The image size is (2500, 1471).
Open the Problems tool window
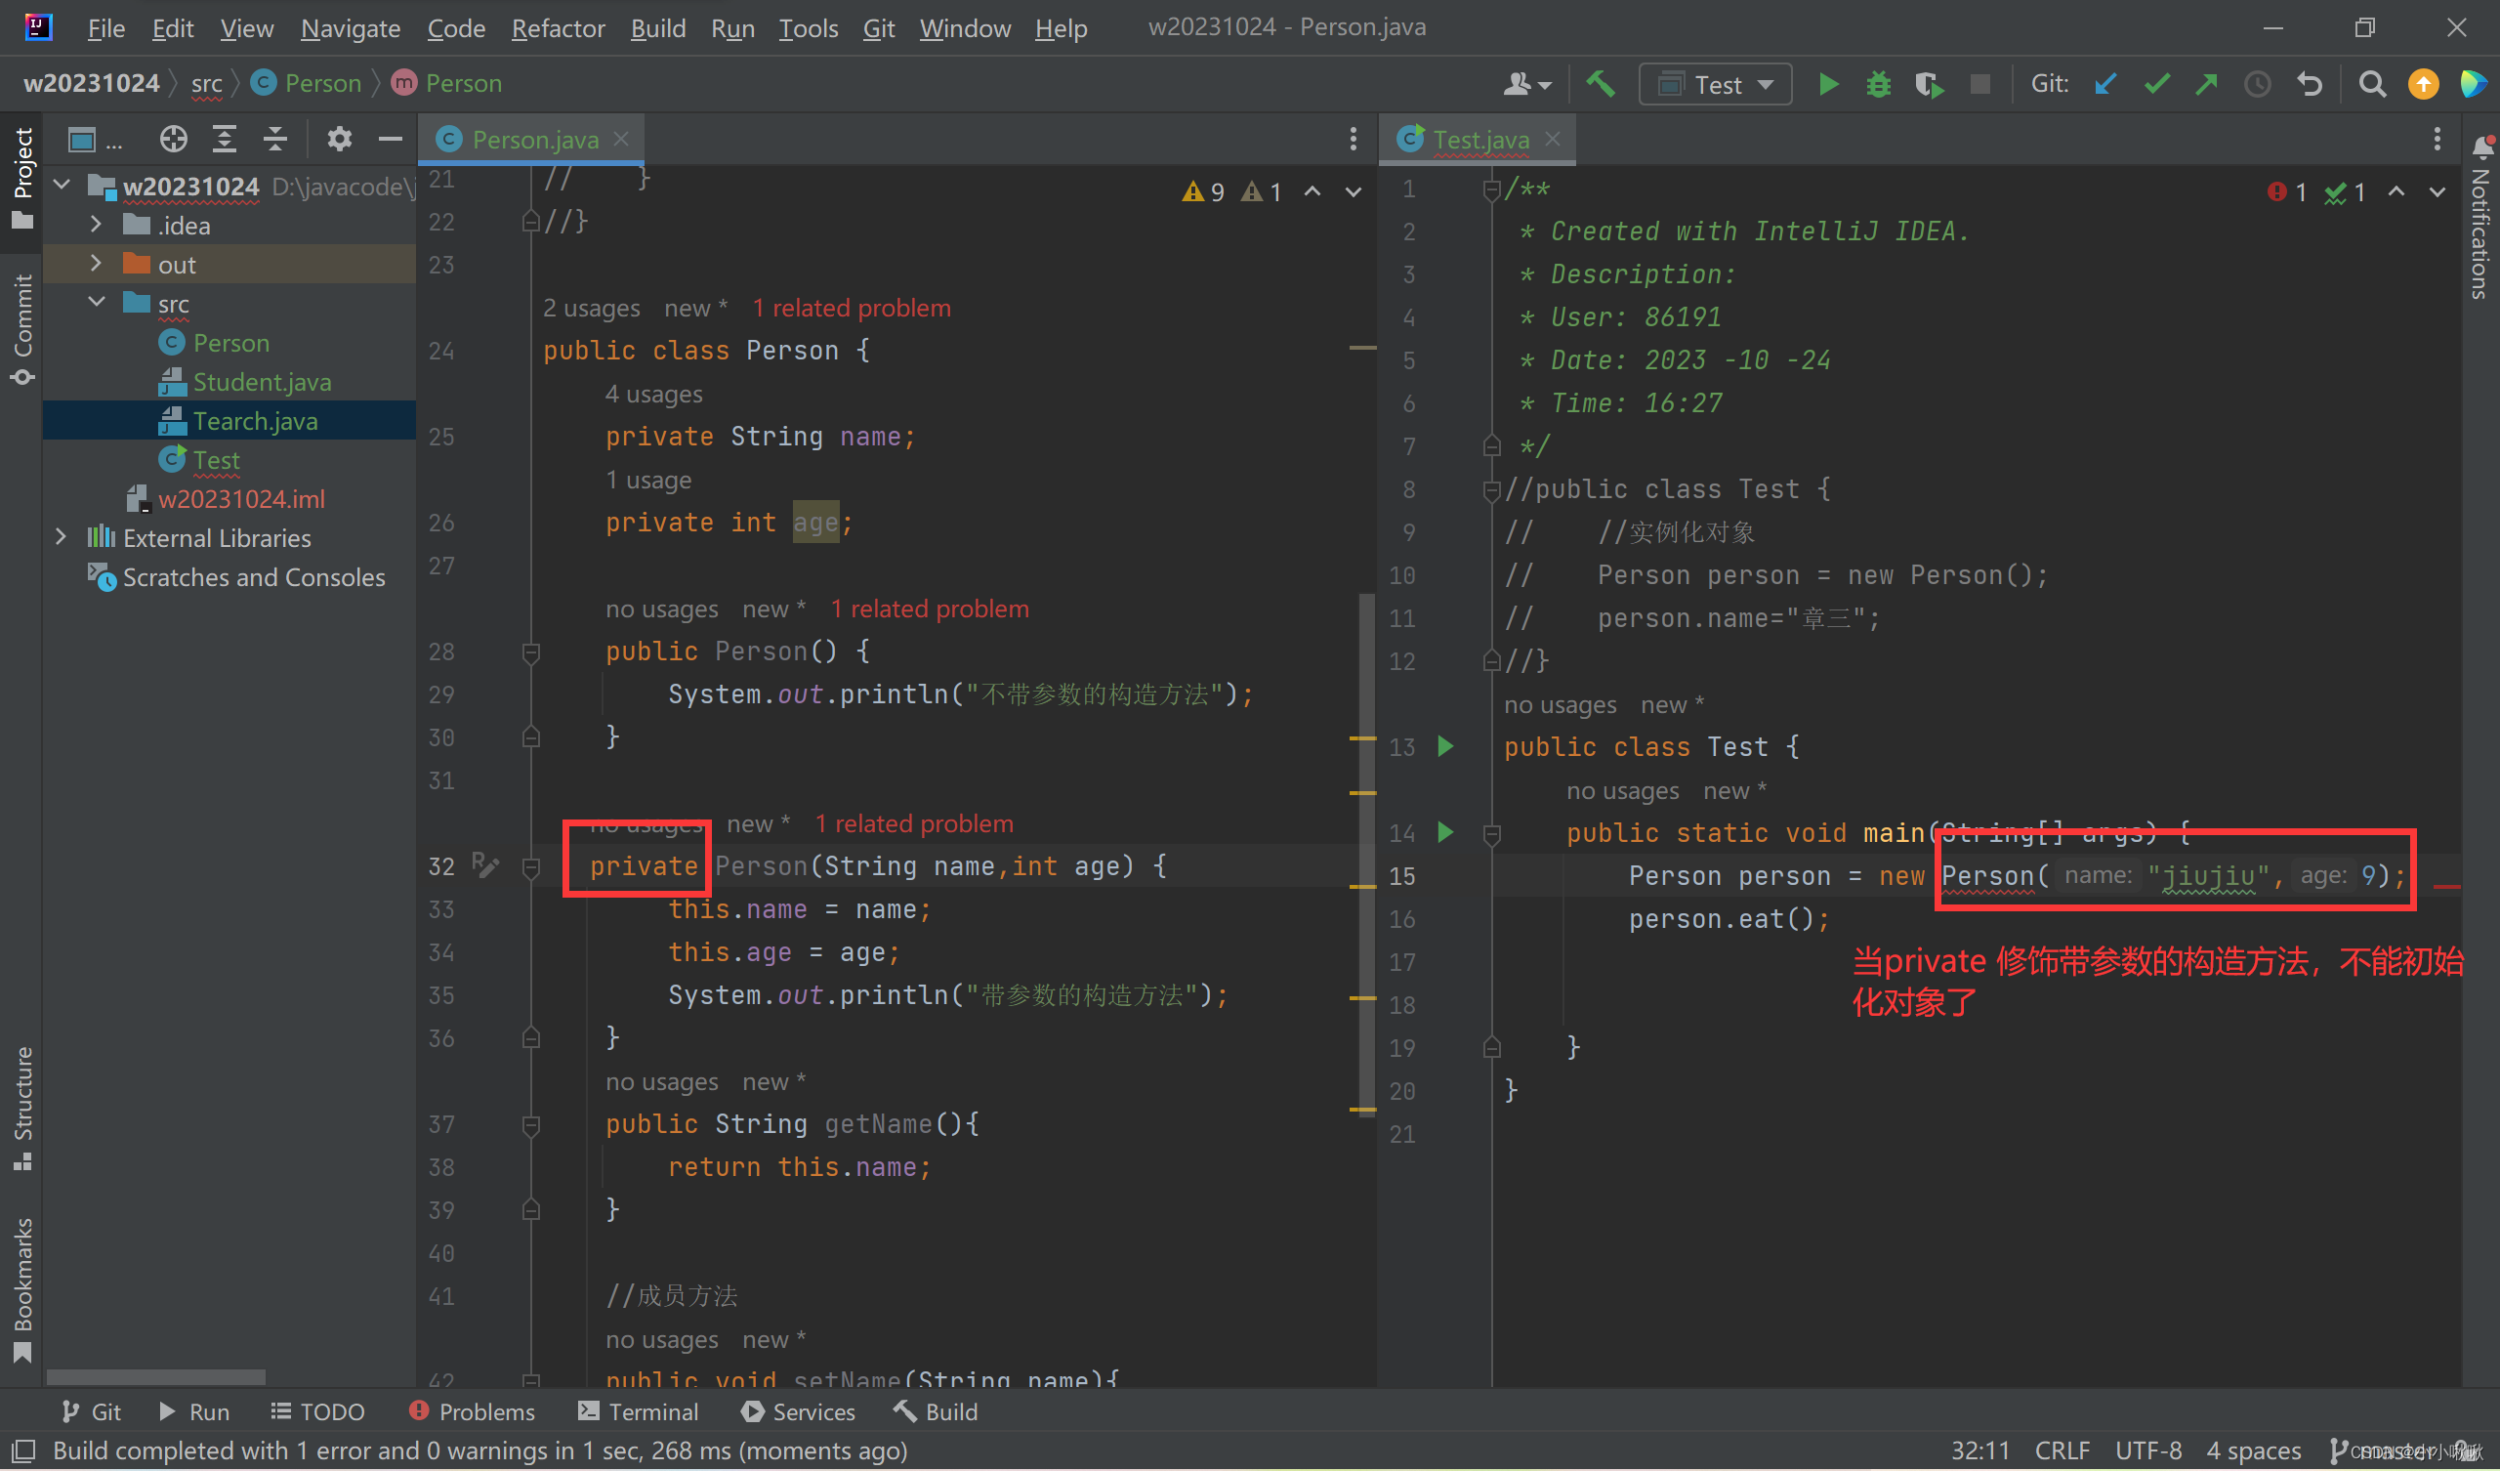click(x=472, y=1411)
